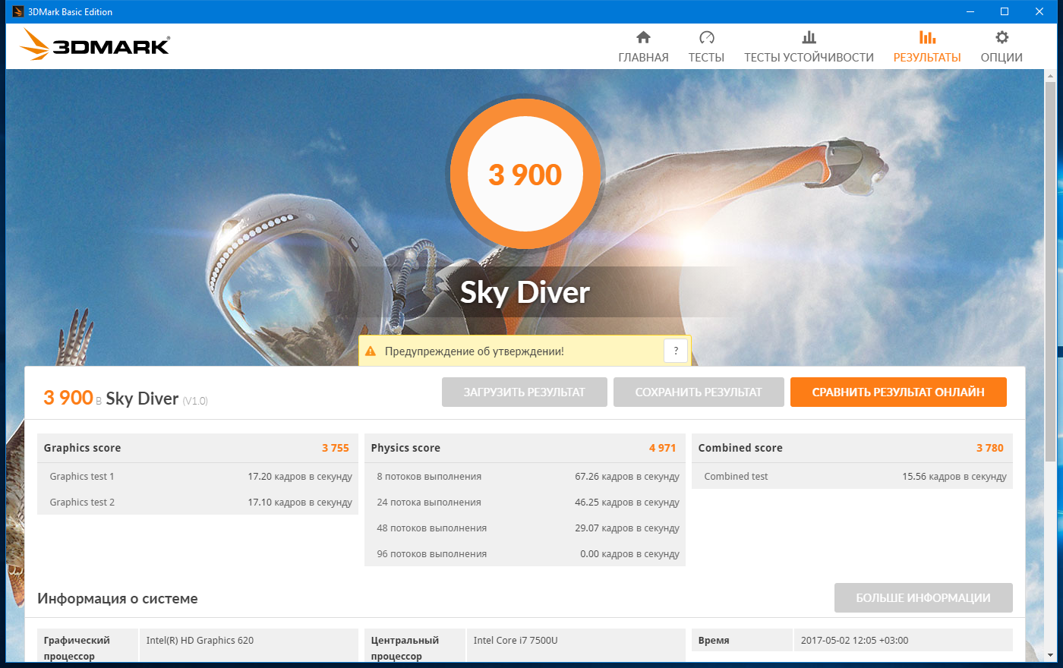Click the 15.56 кадров в секунду value
This screenshot has width=1063, height=668.
point(954,477)
